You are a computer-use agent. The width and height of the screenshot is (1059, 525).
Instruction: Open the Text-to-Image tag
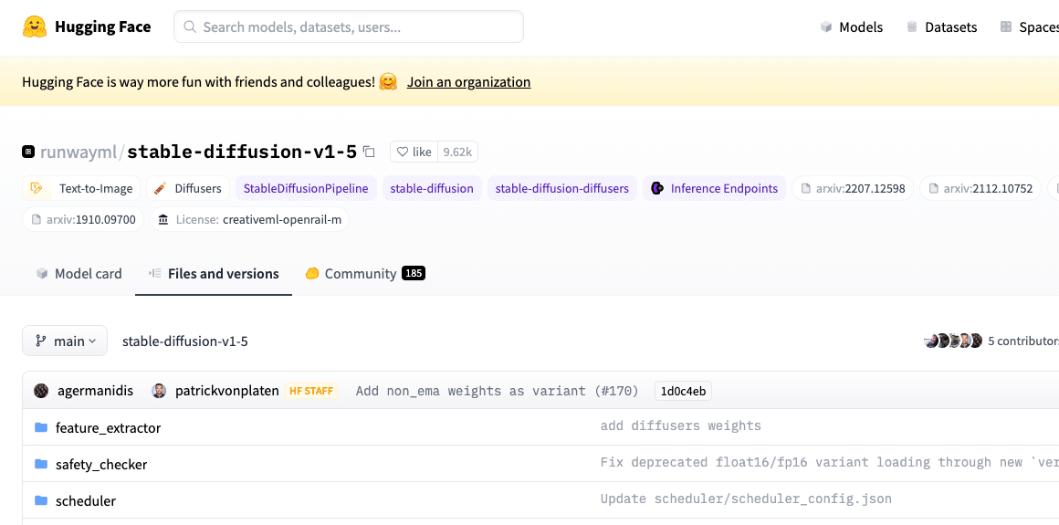[x=82, y=188]
